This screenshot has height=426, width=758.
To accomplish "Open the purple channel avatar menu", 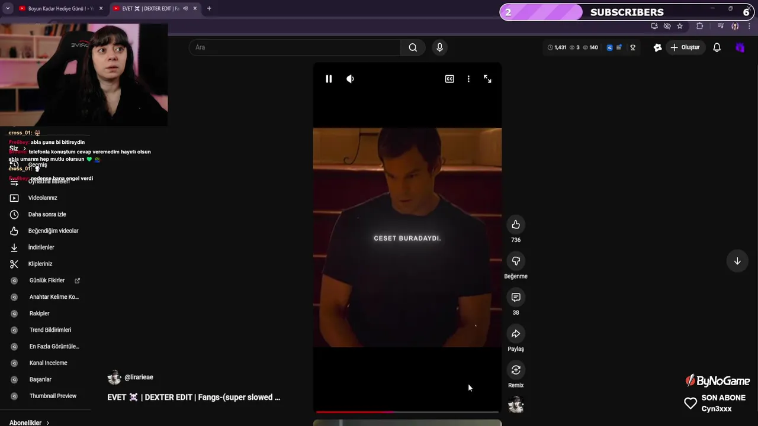I will (x=740, y=47).
